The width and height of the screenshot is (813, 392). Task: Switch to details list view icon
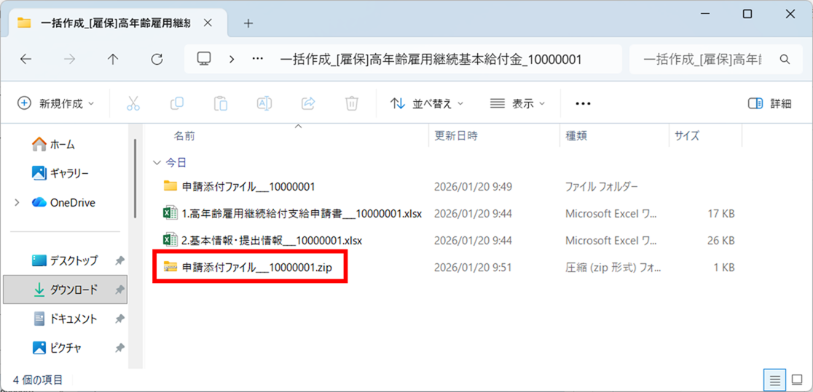click(x=775, y=380)
